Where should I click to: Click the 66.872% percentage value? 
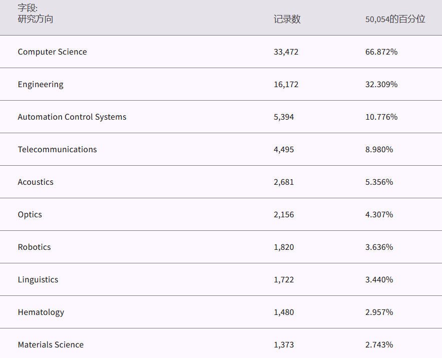(381, 52)
